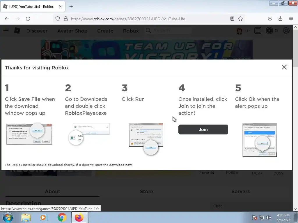Click the Firefox taskbar icon

click(79, 217)
